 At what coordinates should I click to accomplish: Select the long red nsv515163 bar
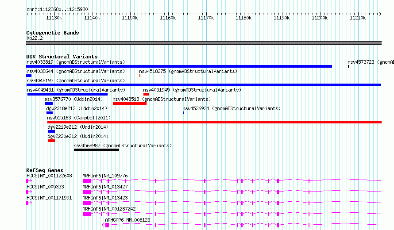(x=214, y=122)
